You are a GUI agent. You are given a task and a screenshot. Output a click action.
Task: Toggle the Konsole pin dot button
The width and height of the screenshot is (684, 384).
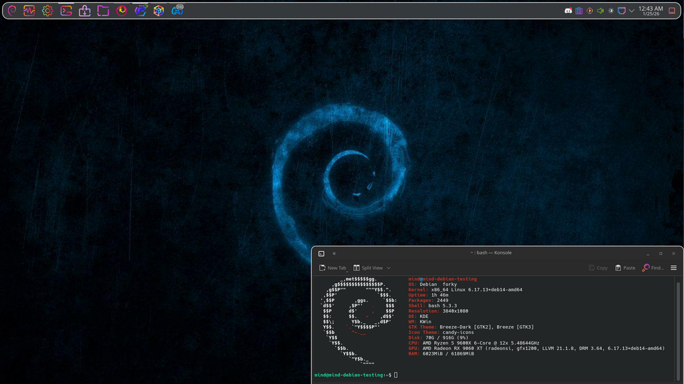[x=334, y=254]
